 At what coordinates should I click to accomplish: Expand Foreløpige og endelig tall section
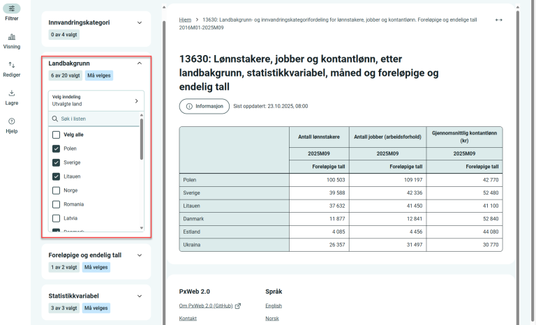(x=140, y=255)
